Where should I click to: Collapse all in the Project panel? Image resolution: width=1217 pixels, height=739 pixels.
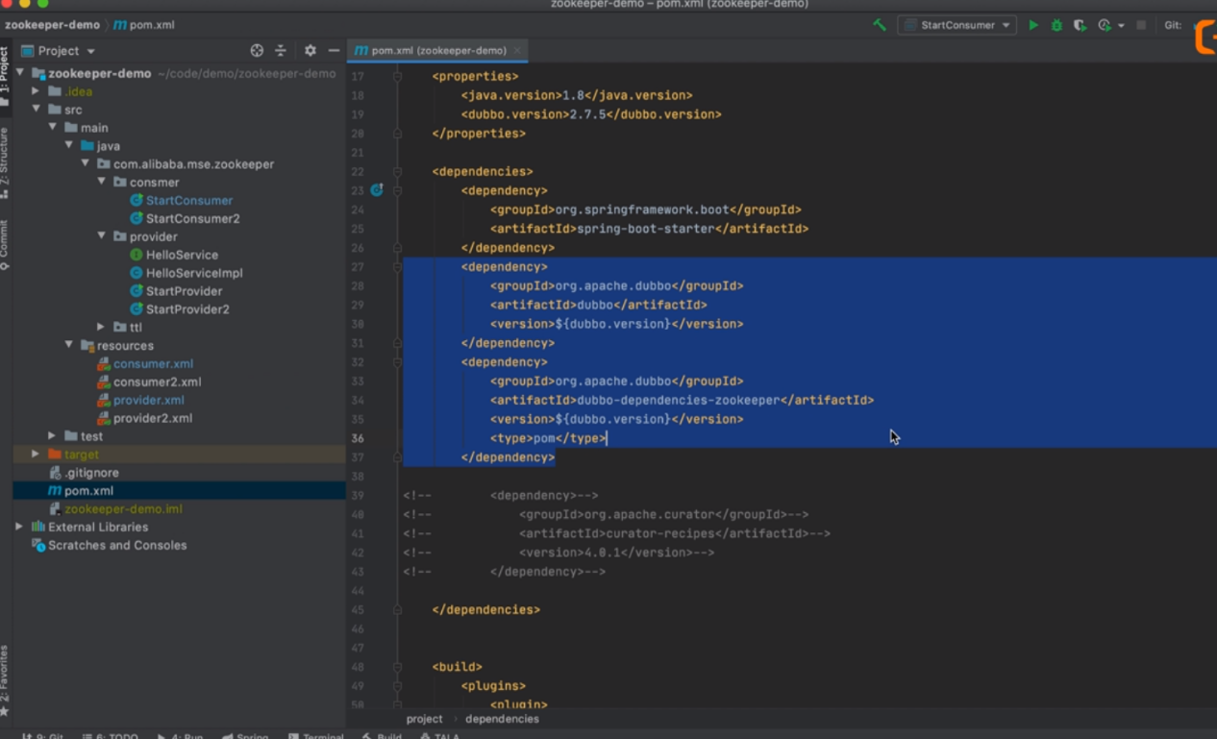coord(281,50)
